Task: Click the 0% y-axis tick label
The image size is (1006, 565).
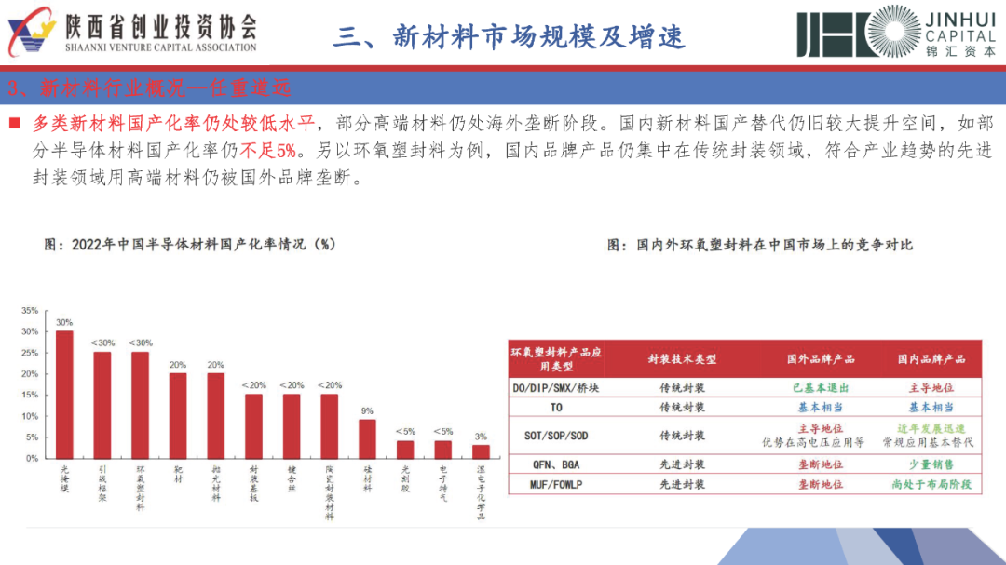Action: click(32, 459)
